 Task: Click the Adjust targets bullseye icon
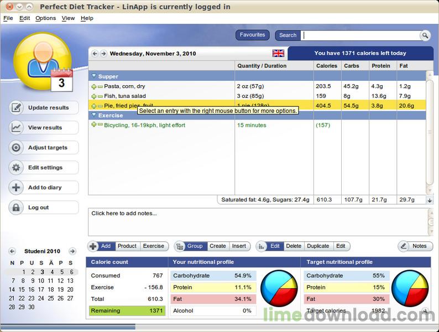[16, 147]
